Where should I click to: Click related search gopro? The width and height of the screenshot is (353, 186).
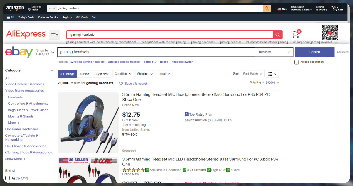pos(164,62)
